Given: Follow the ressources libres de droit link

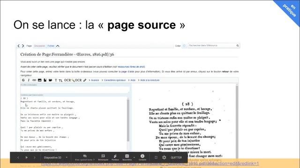Looking at the screenshot, I should pyautogui.click(x=131, y=67).
